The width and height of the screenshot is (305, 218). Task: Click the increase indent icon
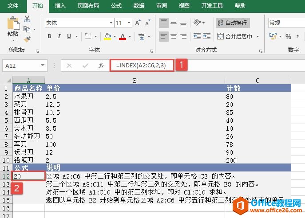(207, 36)
